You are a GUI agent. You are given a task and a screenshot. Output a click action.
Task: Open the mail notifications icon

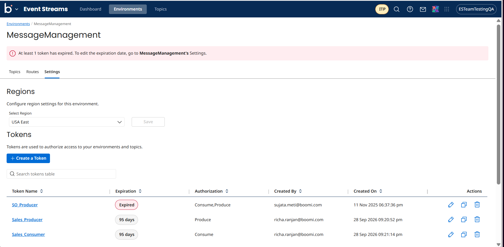423,9
